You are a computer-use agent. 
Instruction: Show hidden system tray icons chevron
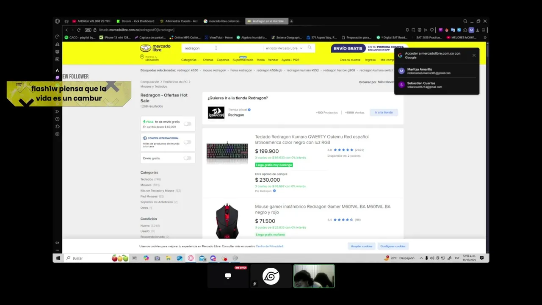[421, 258]
